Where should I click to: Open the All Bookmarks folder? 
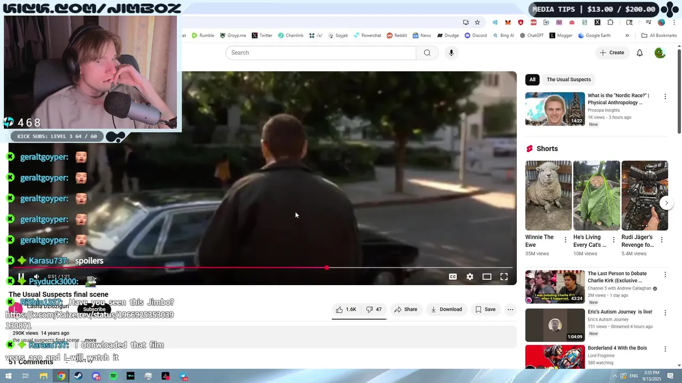tap(659, 36)
